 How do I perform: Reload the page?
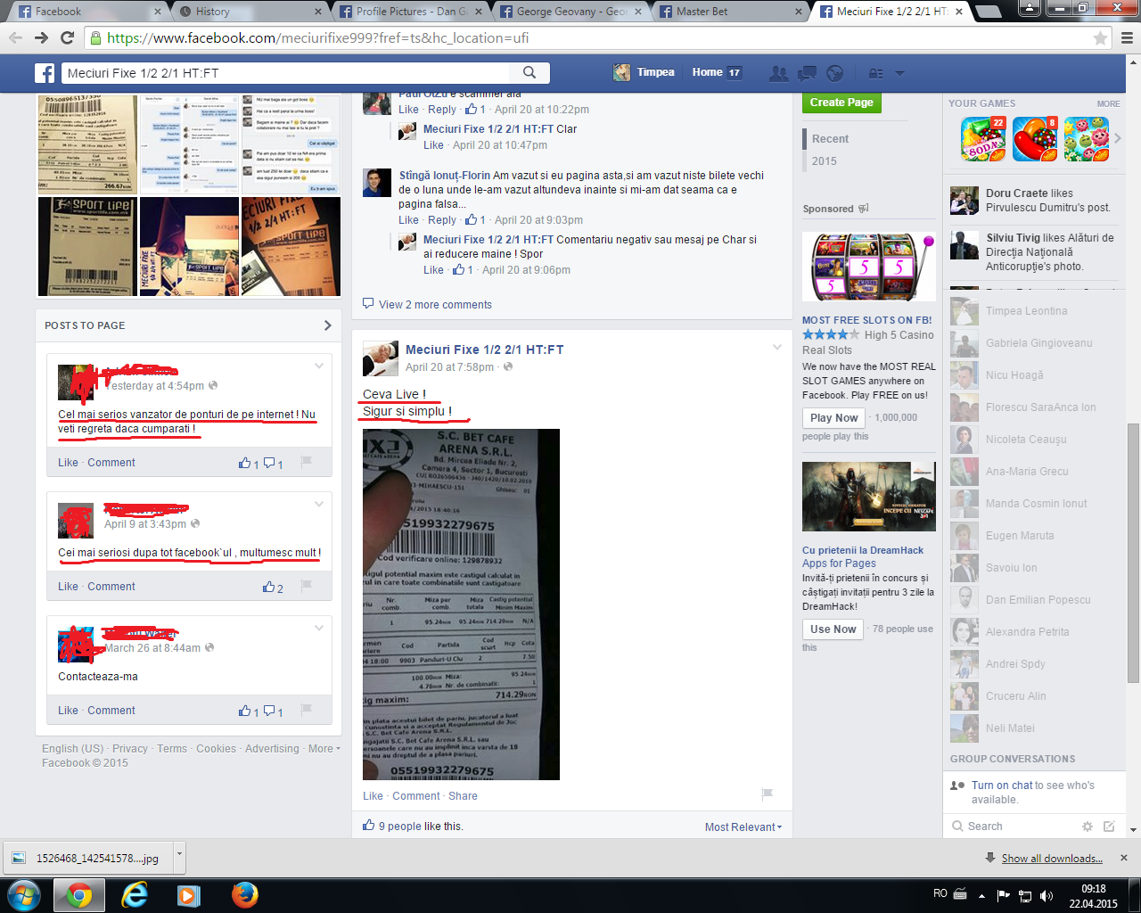[x=67, y=37]
